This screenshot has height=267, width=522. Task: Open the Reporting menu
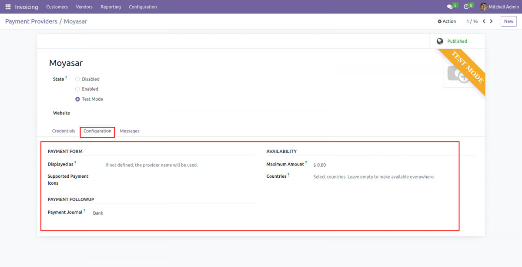tap(110, 7)
